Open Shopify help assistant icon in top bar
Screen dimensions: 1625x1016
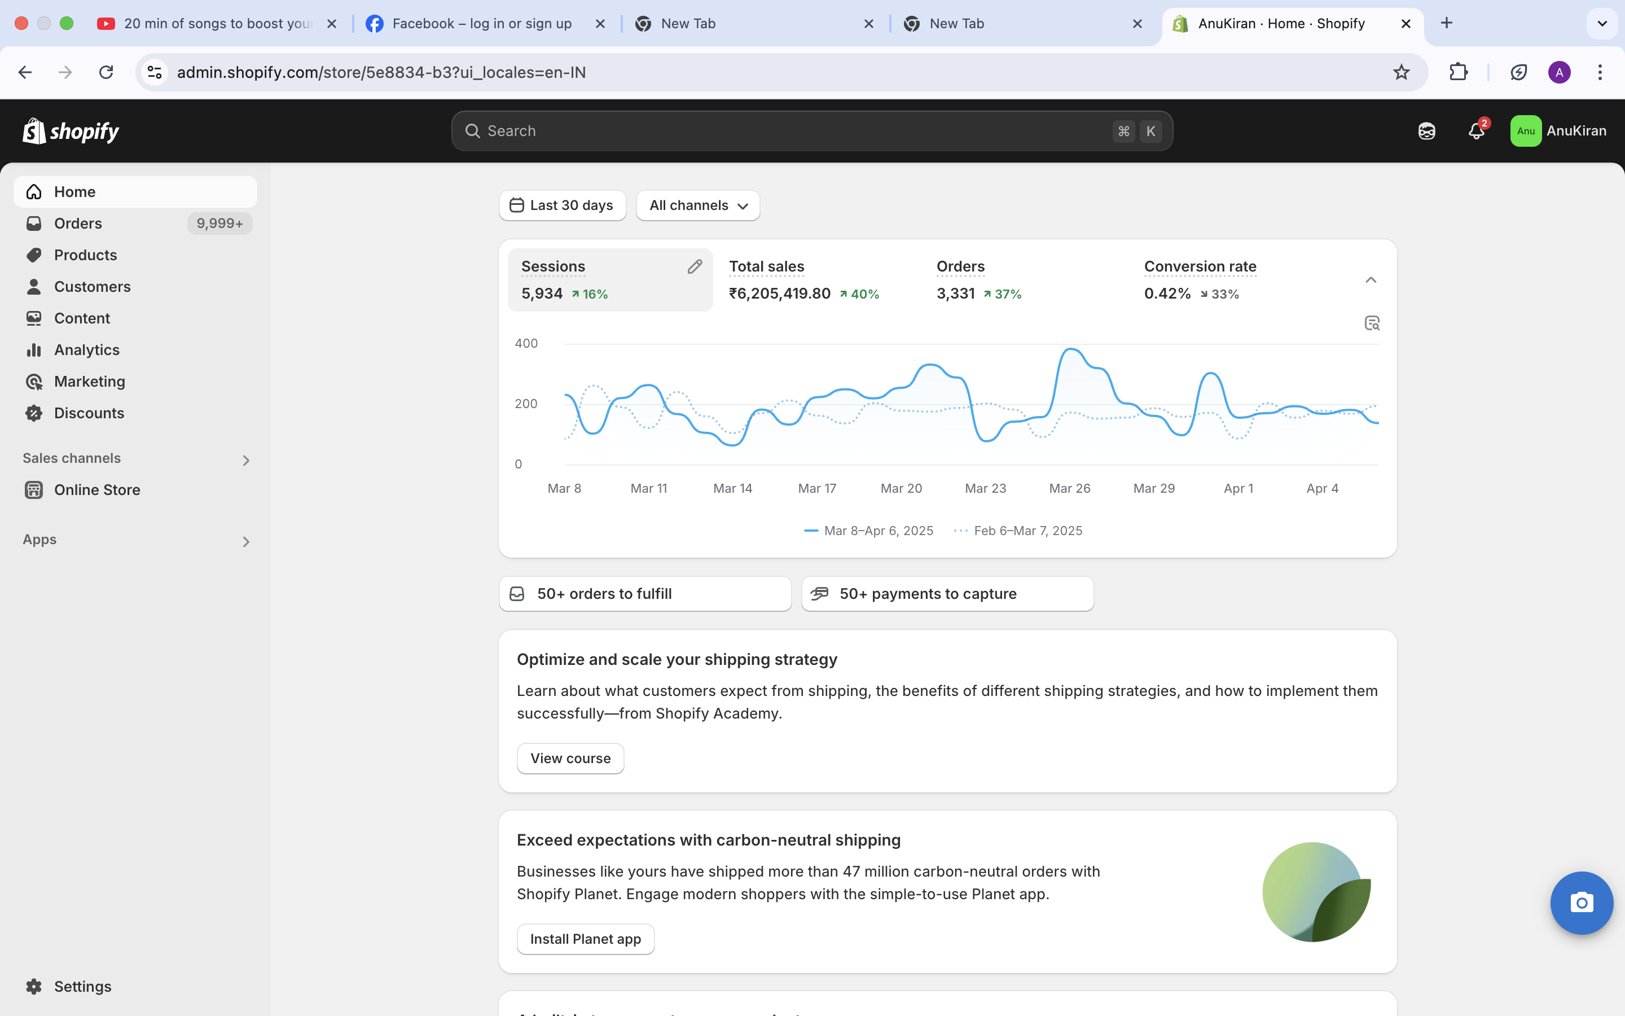[x=1426, y=131]
